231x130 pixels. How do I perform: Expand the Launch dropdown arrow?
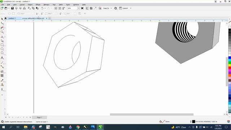(131, 8)
